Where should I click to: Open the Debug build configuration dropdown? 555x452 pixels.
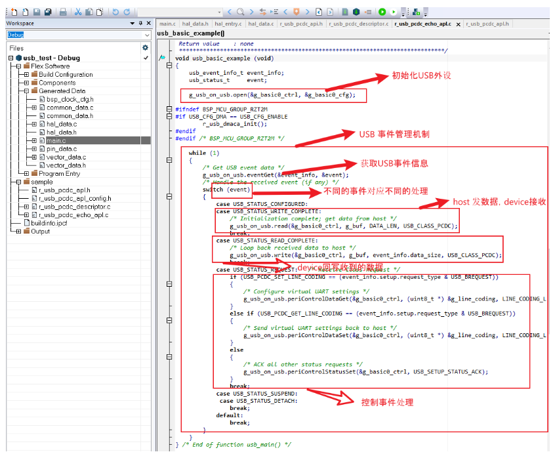147,35
